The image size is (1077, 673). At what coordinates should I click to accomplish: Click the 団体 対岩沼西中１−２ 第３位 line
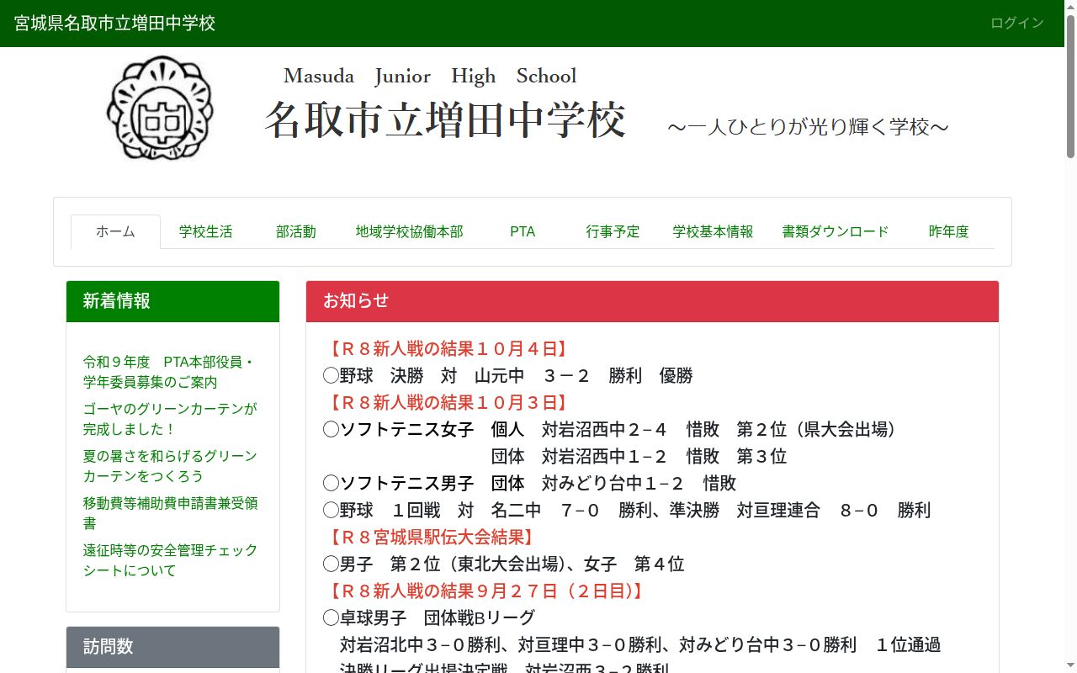point(639,456)
